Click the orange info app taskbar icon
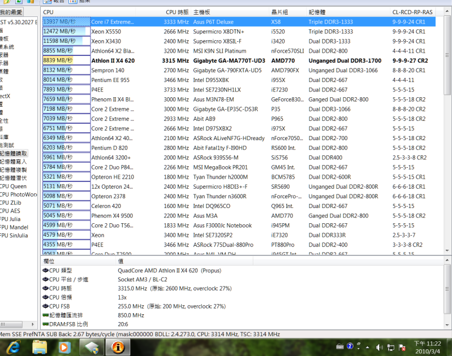The width and height of the screenshot is (452, 356). tap(118, 347)
